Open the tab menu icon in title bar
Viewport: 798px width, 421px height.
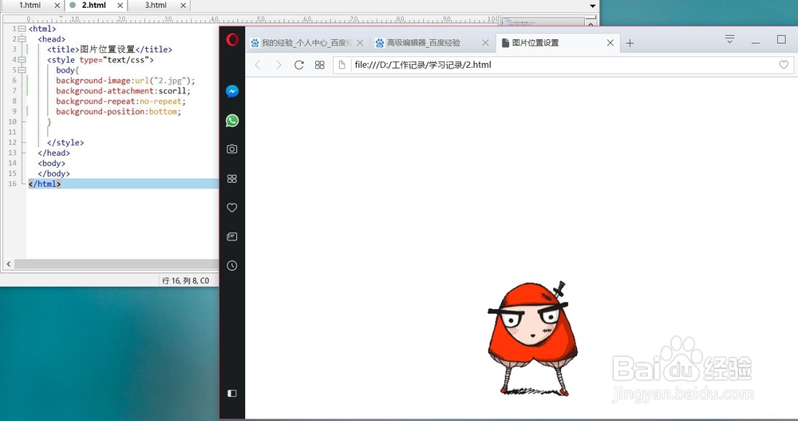click(x=730, y=39)
